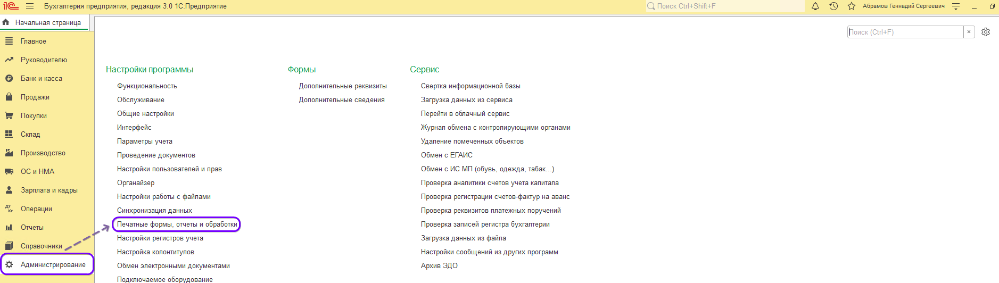The width and height of the screenshot is (999, 283).
Task: Open Синхронизация данных link
Action: pyautogui.click(x=154, y=210)
